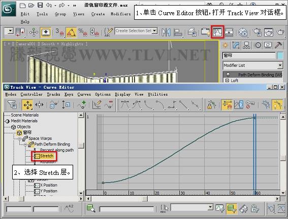
Task: Toggle Snap Frames in Track View
Action: (227, 105)
